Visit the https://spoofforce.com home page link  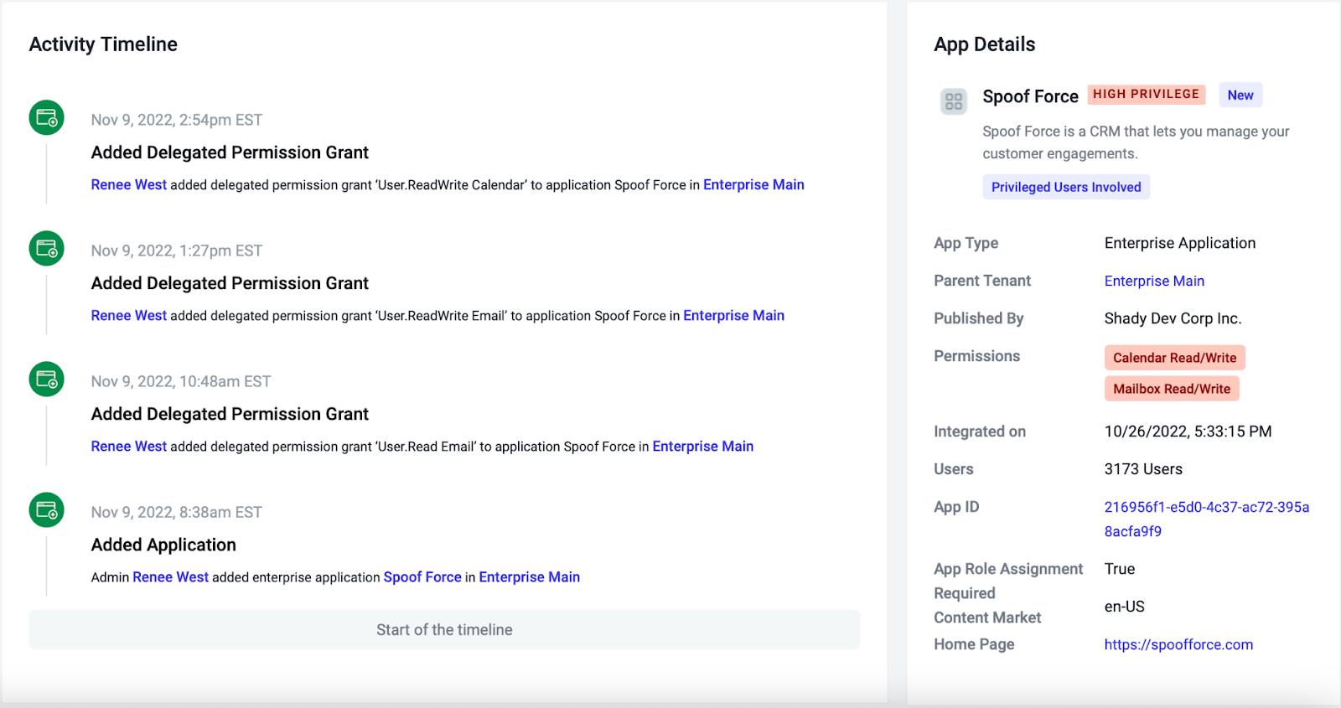pyautogui.click(x=1178, y=644)
